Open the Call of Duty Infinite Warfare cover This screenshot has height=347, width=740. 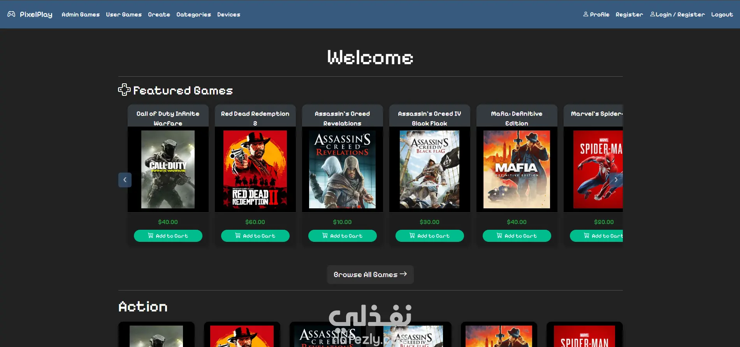click(x=168, y=169)
